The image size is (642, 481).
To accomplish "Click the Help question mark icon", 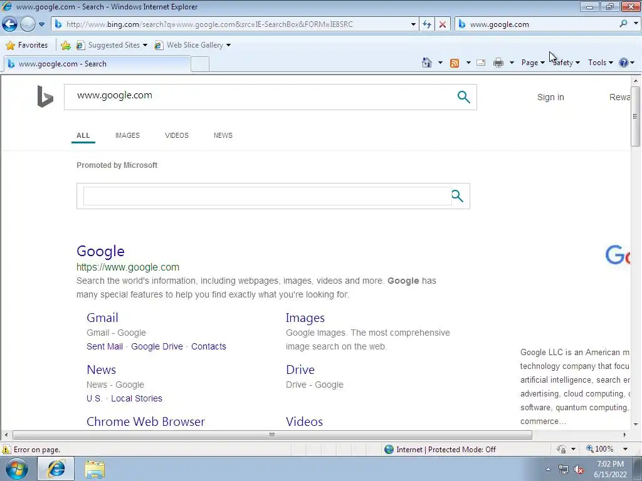I will pos(624,63).
